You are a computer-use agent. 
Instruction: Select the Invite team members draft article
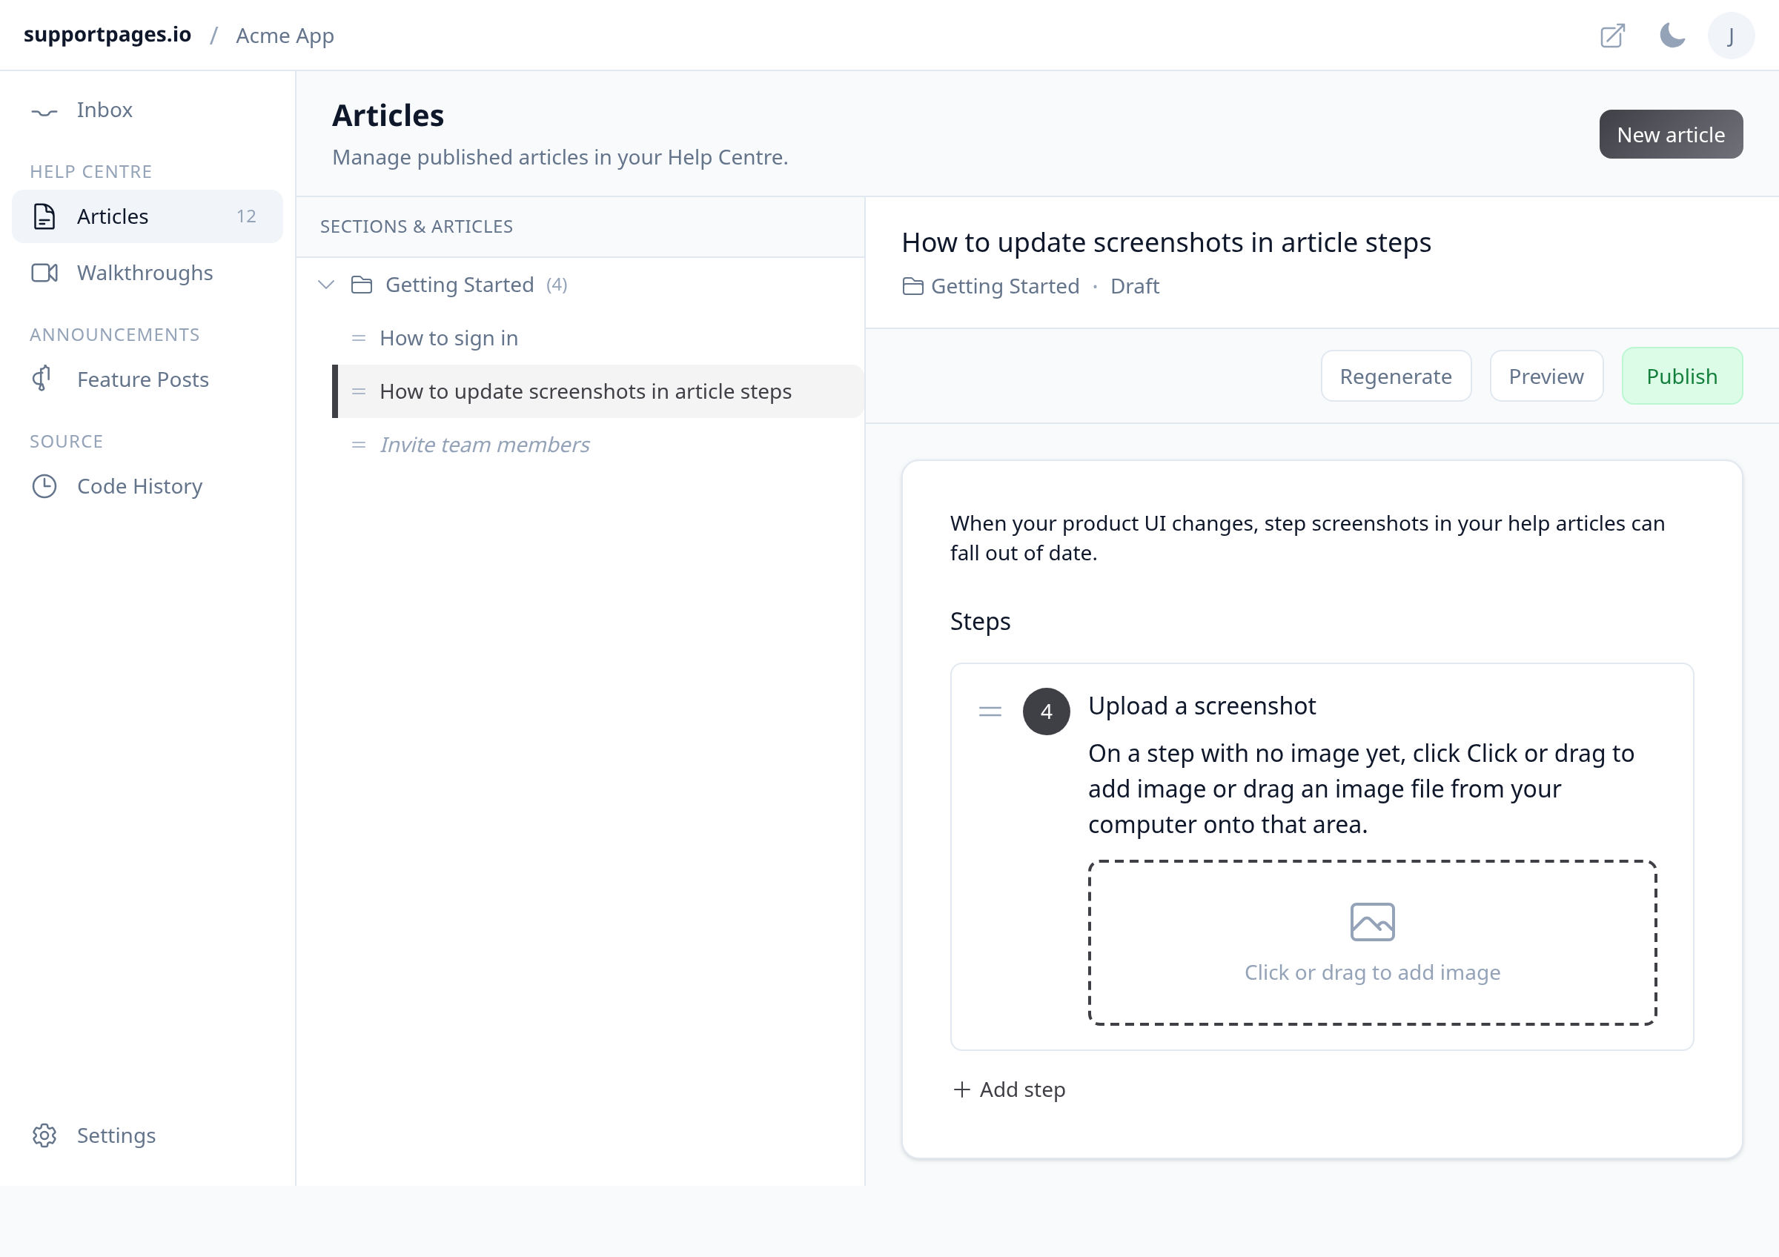coord(598,445)
